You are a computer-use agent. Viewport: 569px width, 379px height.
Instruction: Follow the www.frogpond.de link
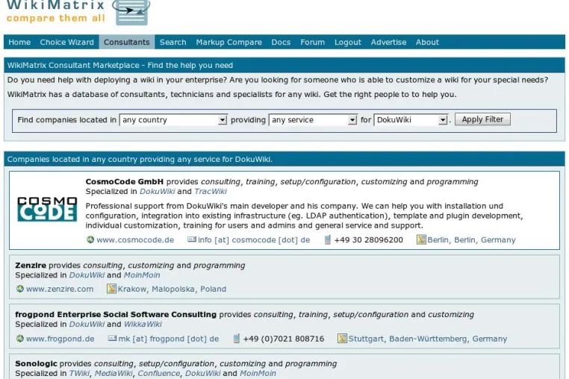click(60, 339)
